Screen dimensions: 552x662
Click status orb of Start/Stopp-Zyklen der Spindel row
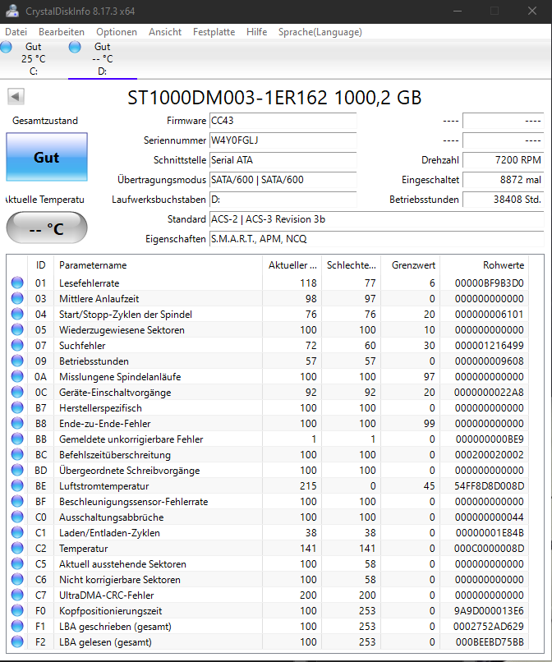point(17,314)
